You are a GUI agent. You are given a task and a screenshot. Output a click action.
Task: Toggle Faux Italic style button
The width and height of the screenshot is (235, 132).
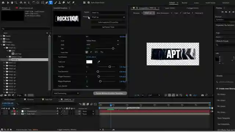pyautogui.click(x=91, y=52)
